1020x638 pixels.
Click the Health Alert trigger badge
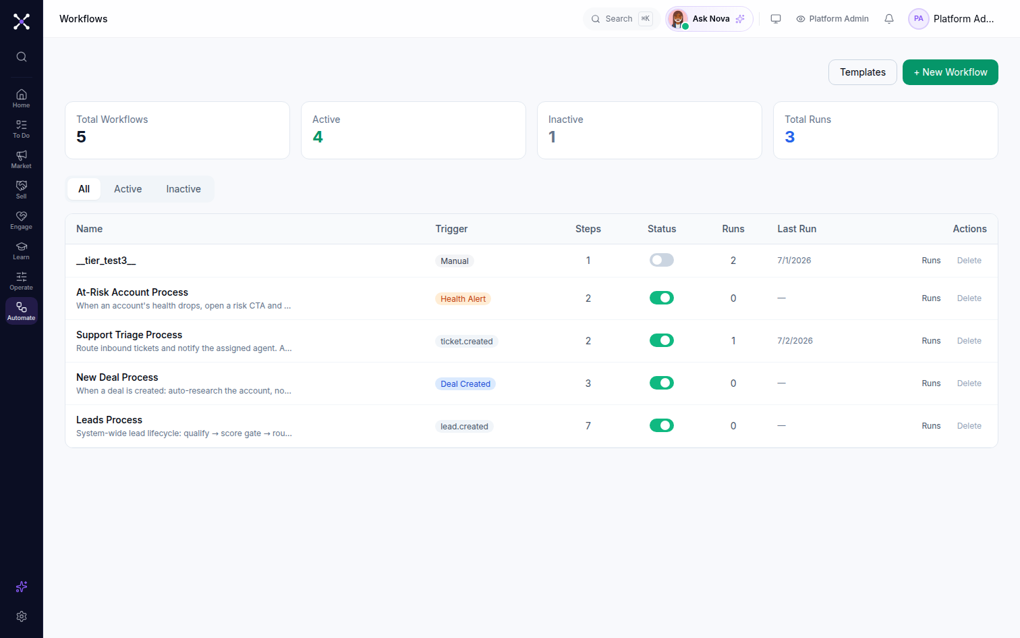click(x=463, y=299)
